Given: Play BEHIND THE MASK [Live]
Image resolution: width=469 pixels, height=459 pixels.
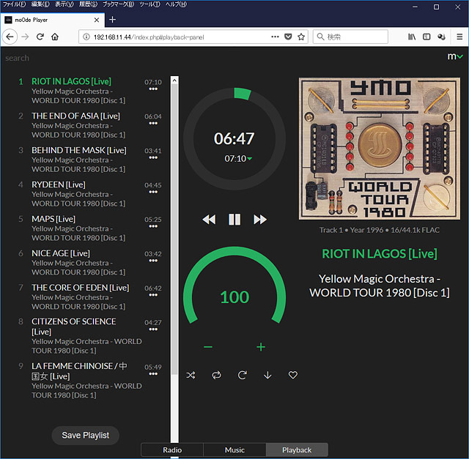Looking at the screenshot, I should [79, 150].
